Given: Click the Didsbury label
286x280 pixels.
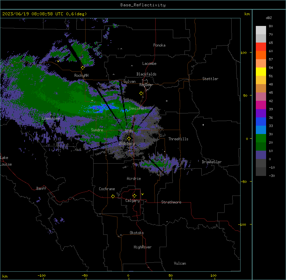Looking at the screenshot, I should 127,143.
